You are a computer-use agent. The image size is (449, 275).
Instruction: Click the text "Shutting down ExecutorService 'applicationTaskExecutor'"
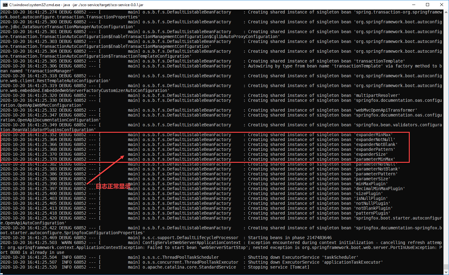point(316,262)
